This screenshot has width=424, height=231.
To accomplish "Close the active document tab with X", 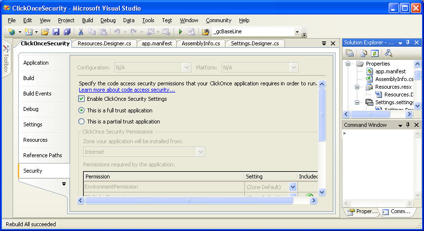I will click(x=333, y=43).
